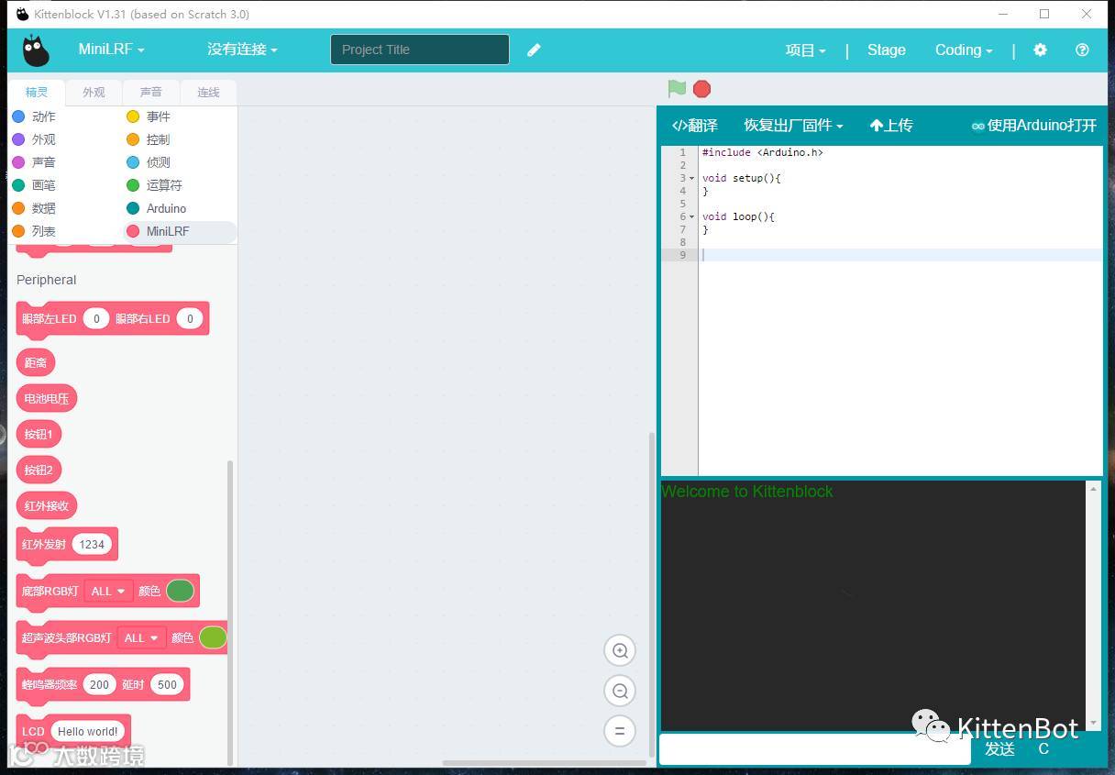Click the 1234 value in 红外发射 block
Image resolution: width=1115 pixels, height=775 pixels.
pos(92,544)
